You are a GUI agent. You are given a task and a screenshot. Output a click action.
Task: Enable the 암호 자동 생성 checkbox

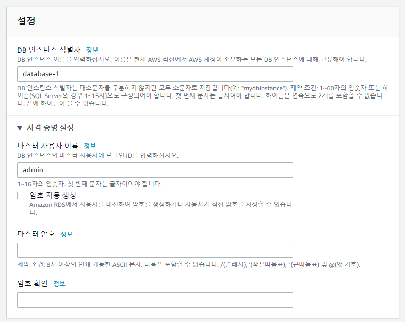(x=21, y=196)
